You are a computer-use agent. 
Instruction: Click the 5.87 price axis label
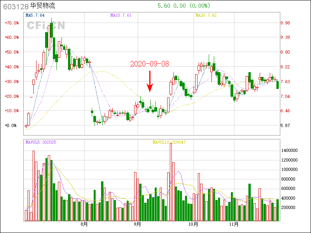[285, 125]
